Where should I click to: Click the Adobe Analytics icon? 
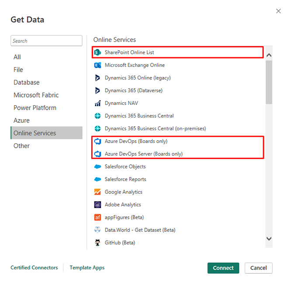point(97,205)
